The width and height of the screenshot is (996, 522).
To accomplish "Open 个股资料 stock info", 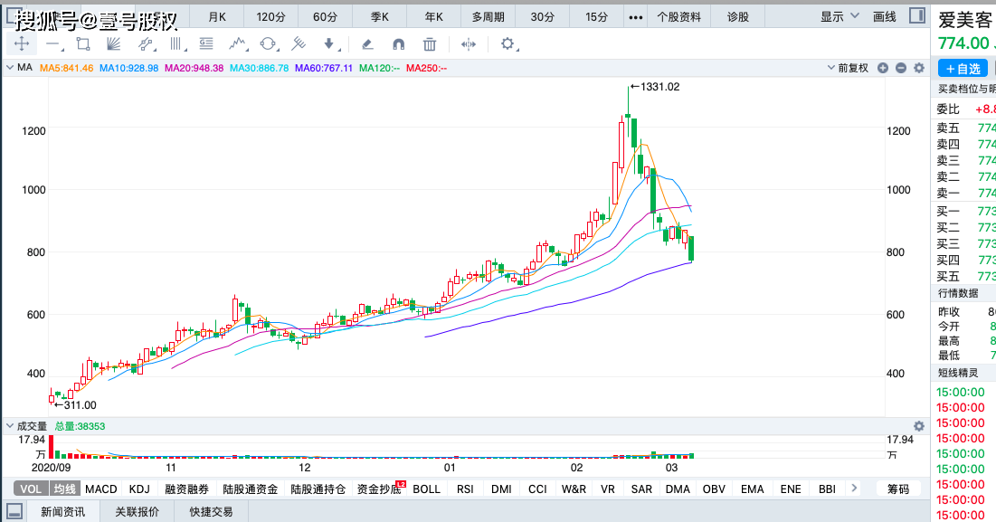I will pos(679,17).
